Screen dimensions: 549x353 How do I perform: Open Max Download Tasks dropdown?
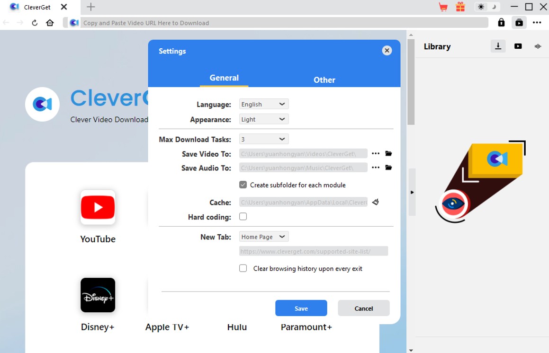[263, 139]
